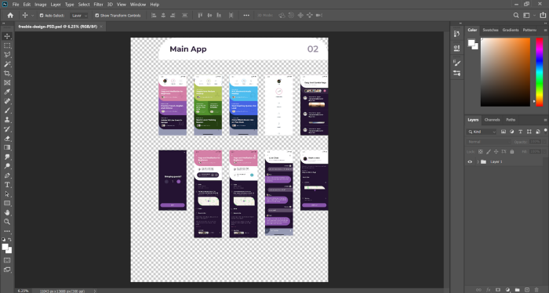
Task: Select the Crop tool
Action: click(x=7, y=74)
